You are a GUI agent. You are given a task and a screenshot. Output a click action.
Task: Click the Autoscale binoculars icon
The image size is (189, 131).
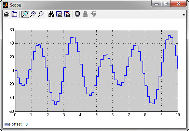click(51, 14)
